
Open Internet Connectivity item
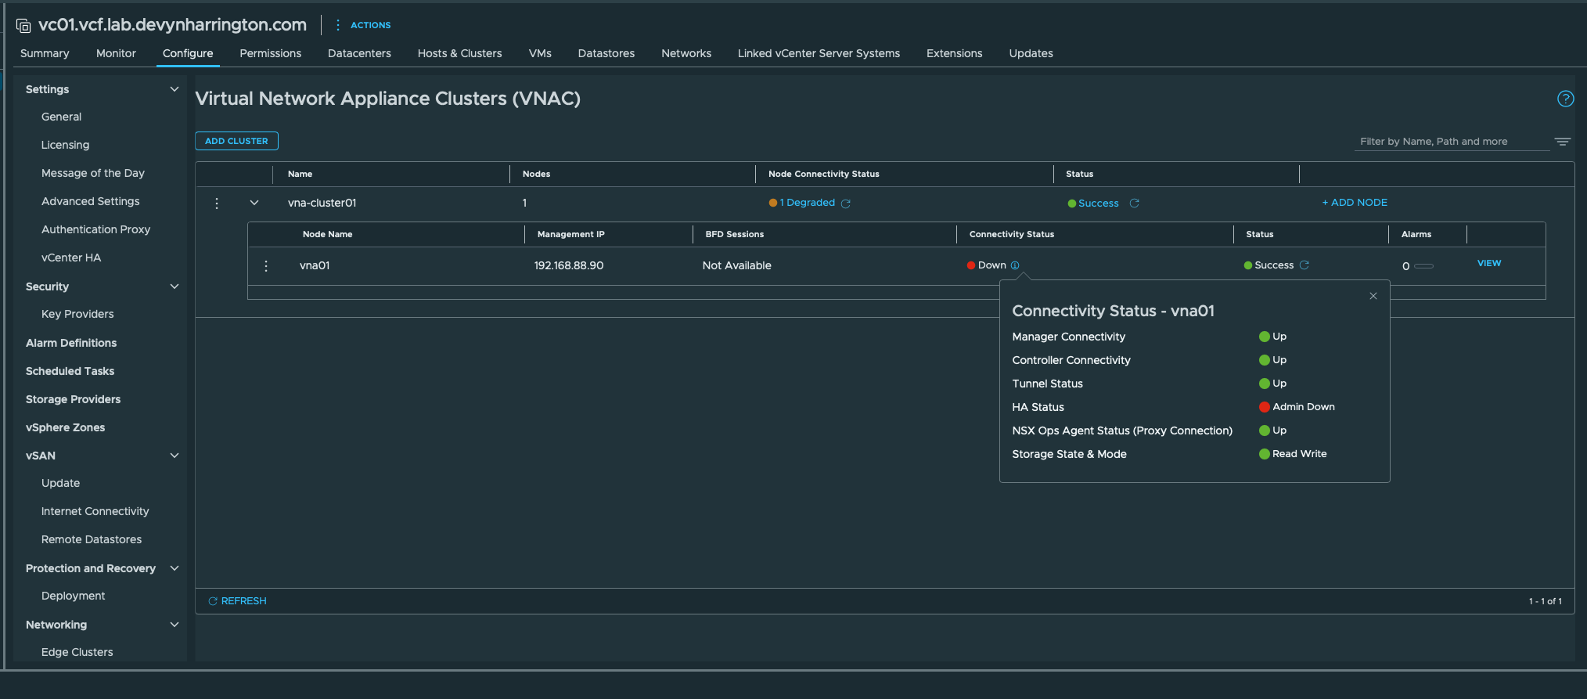point(95,511)
